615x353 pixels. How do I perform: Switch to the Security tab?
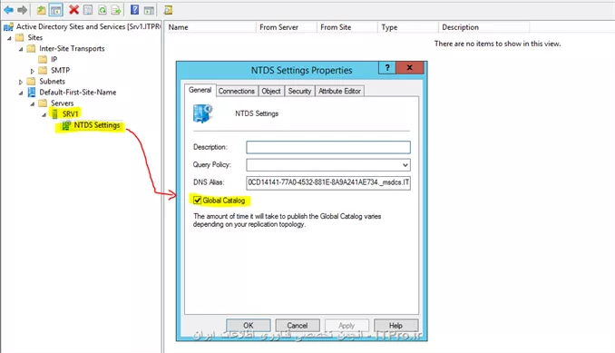(299, 91)
